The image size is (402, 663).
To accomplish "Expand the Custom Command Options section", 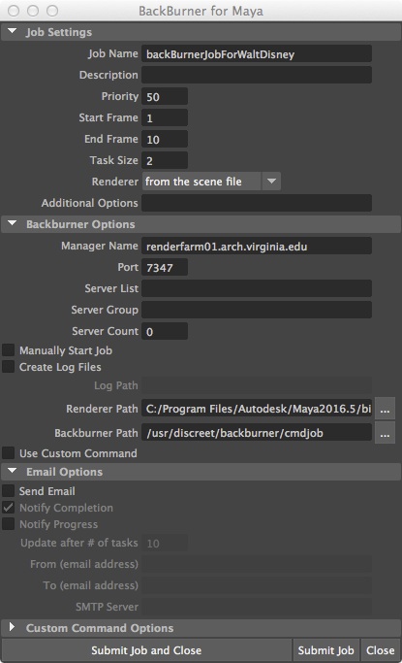I will tap(12, 627).
